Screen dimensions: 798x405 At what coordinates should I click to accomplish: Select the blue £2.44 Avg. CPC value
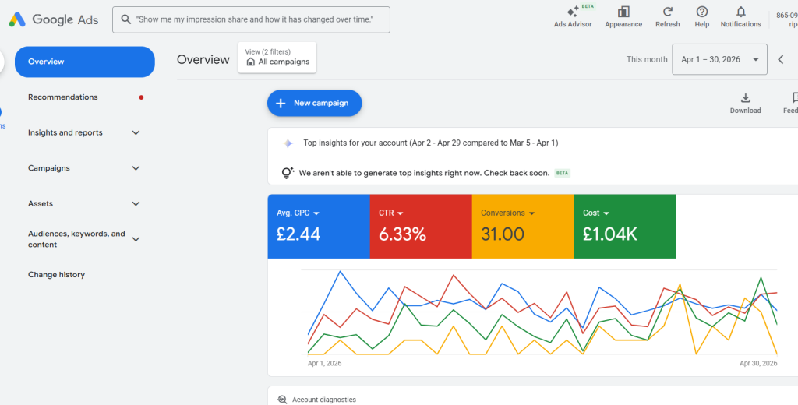point(298,234)
